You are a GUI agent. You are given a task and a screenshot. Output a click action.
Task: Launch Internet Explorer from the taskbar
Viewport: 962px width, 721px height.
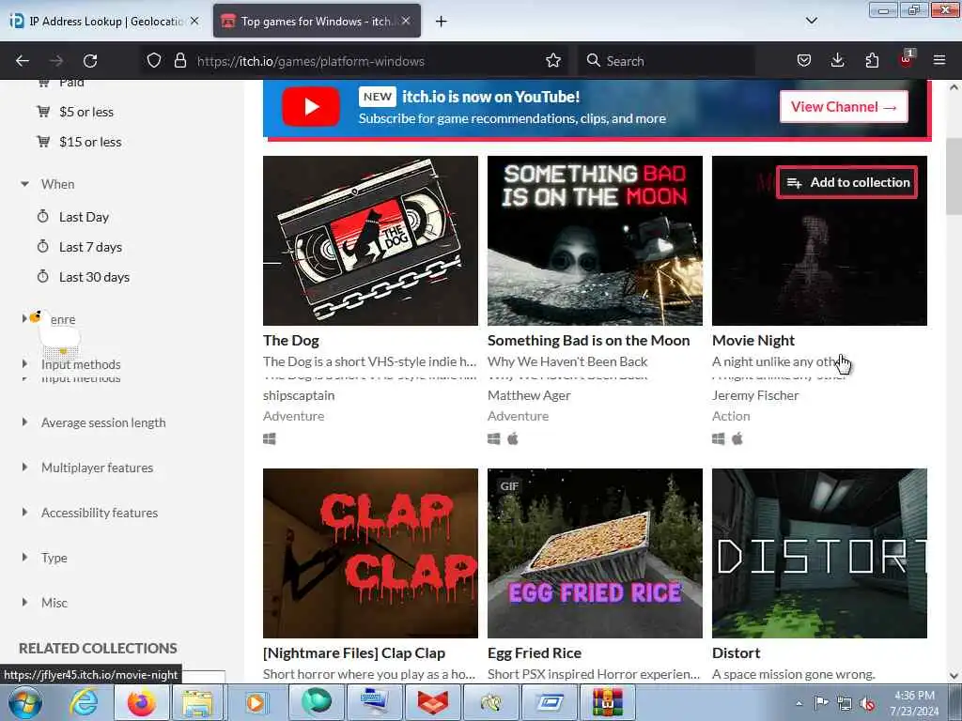(84, 703)
